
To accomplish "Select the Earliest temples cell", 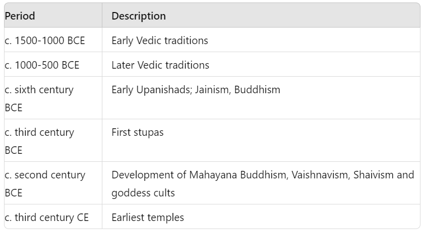I will pyautogui.click(x=261, y=217).
